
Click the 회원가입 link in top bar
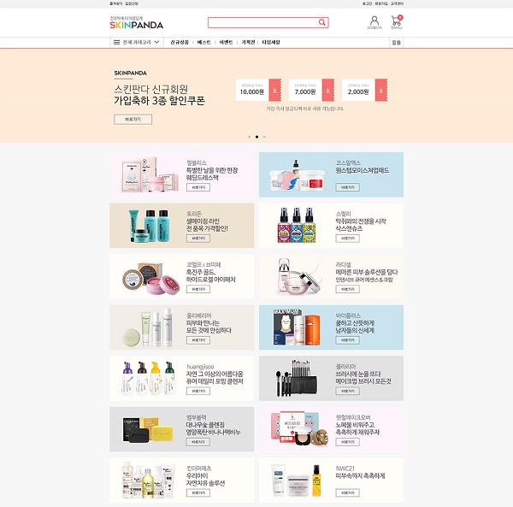[x=381, y=3]
